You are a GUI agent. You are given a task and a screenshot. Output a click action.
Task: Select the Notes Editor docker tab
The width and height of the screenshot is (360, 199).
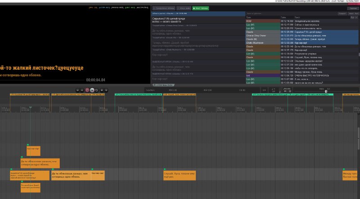point(164,85)
